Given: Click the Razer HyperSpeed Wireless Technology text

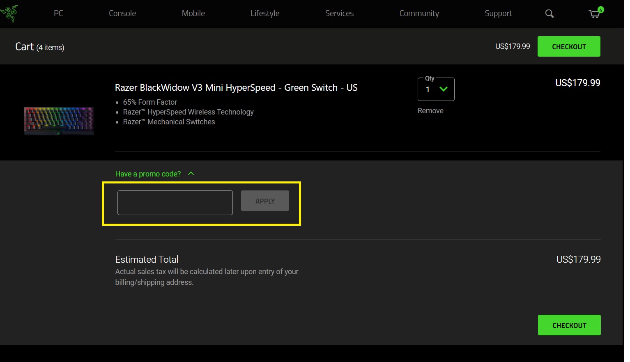Looking at the screenshot, I should click(x=188, y=112).
